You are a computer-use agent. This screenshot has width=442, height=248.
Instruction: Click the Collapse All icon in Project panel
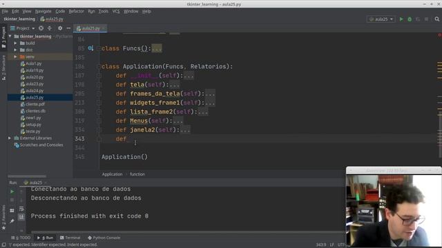click(x=50, y=28)
